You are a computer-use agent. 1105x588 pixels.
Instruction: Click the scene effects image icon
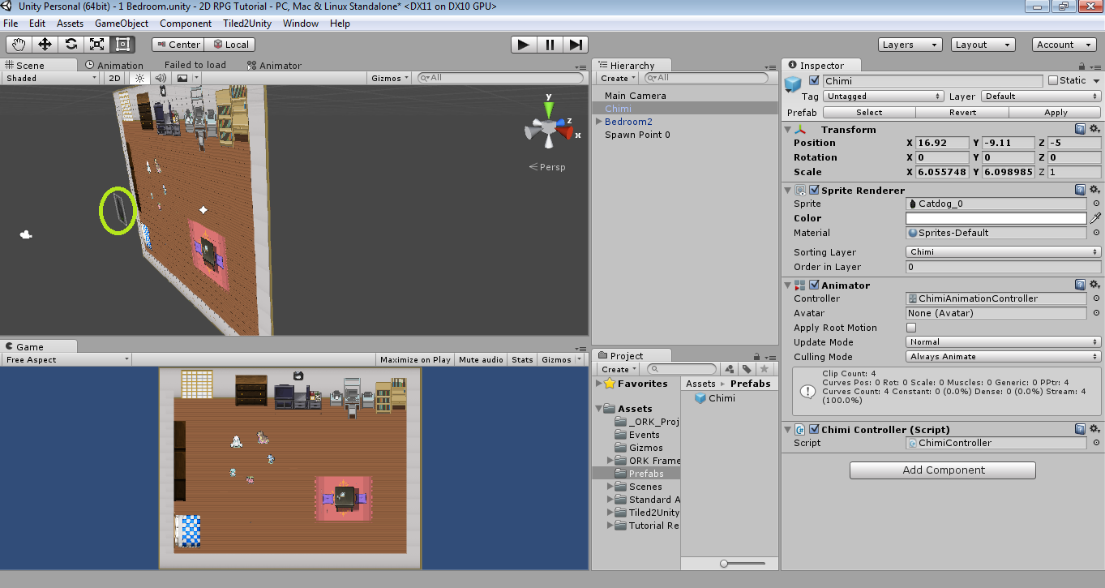coord(182,78)
